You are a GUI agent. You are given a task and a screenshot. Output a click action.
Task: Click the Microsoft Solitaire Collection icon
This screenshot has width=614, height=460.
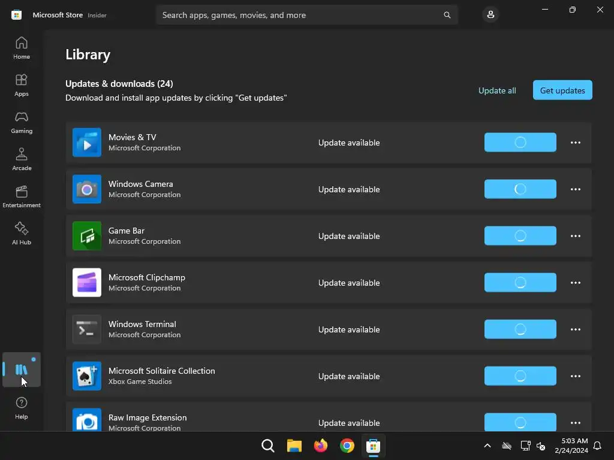[x=87, y=376]
